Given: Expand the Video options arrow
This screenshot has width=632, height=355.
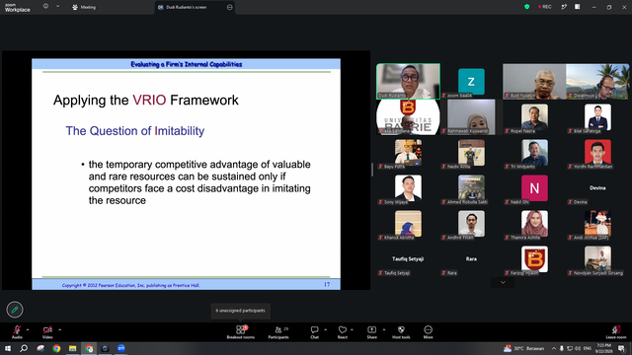Looking at the screenshot, I should point(59,329).
